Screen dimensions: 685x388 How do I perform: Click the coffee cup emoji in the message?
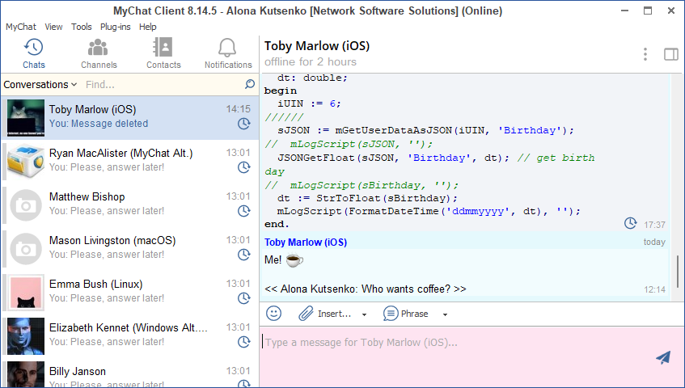click(x=294, y=260)
